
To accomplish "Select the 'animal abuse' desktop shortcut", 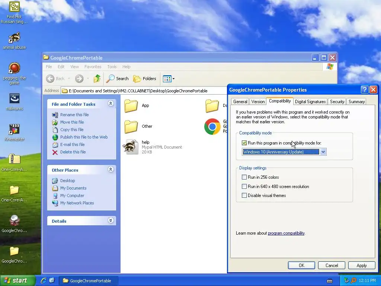I will pyautogui.click(x=15, y=41).
